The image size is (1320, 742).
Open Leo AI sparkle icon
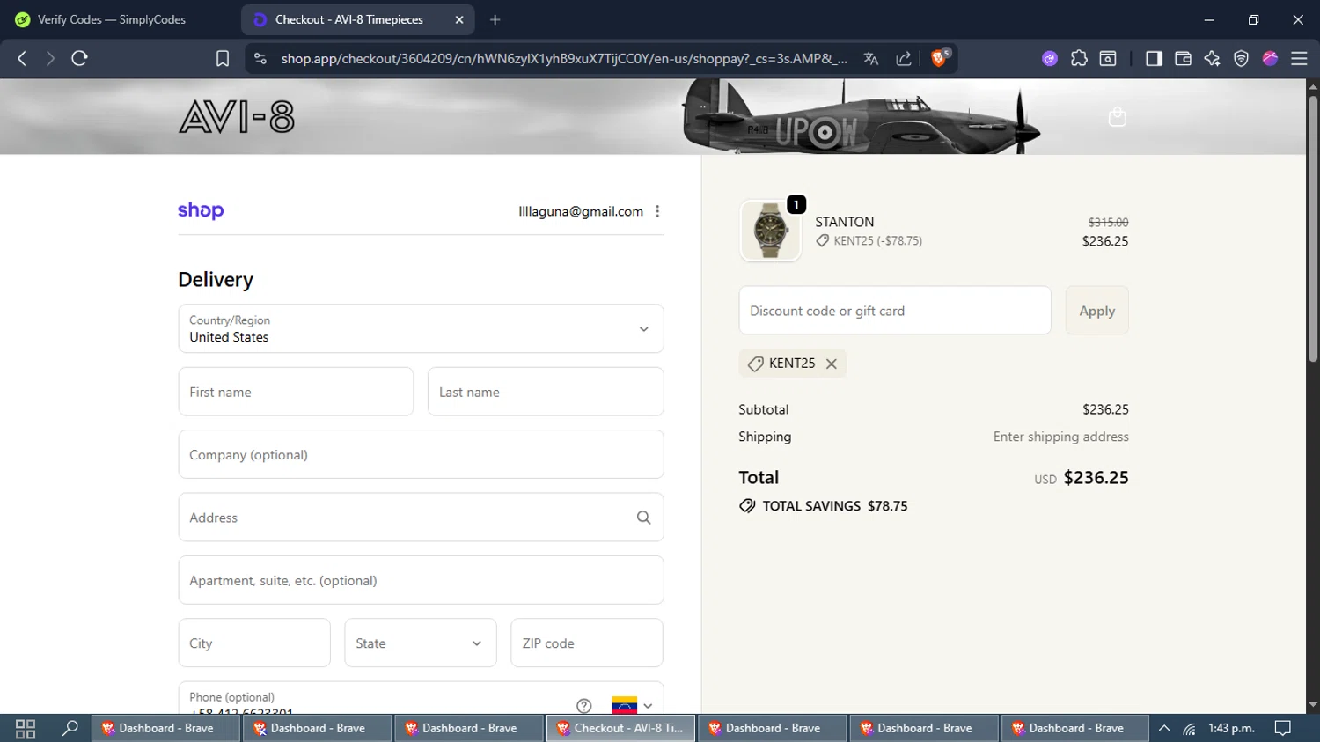pyautogui.click(x=1212, y=58)
